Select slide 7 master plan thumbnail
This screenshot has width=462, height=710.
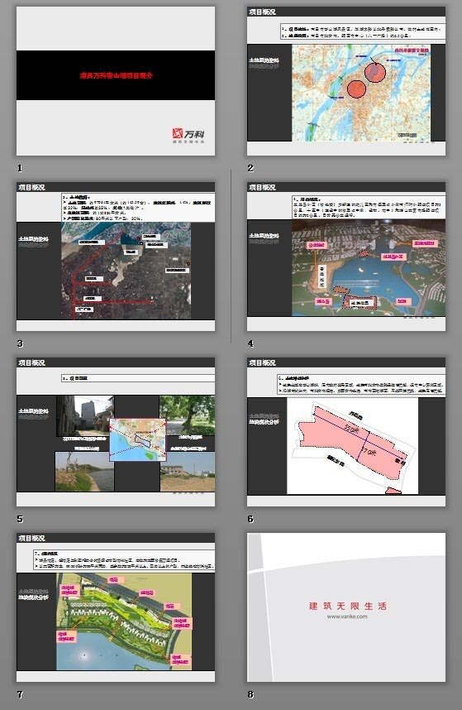pos(116,607)
